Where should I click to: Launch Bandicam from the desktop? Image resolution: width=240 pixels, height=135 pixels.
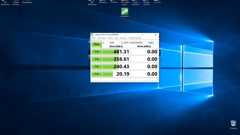103,2
